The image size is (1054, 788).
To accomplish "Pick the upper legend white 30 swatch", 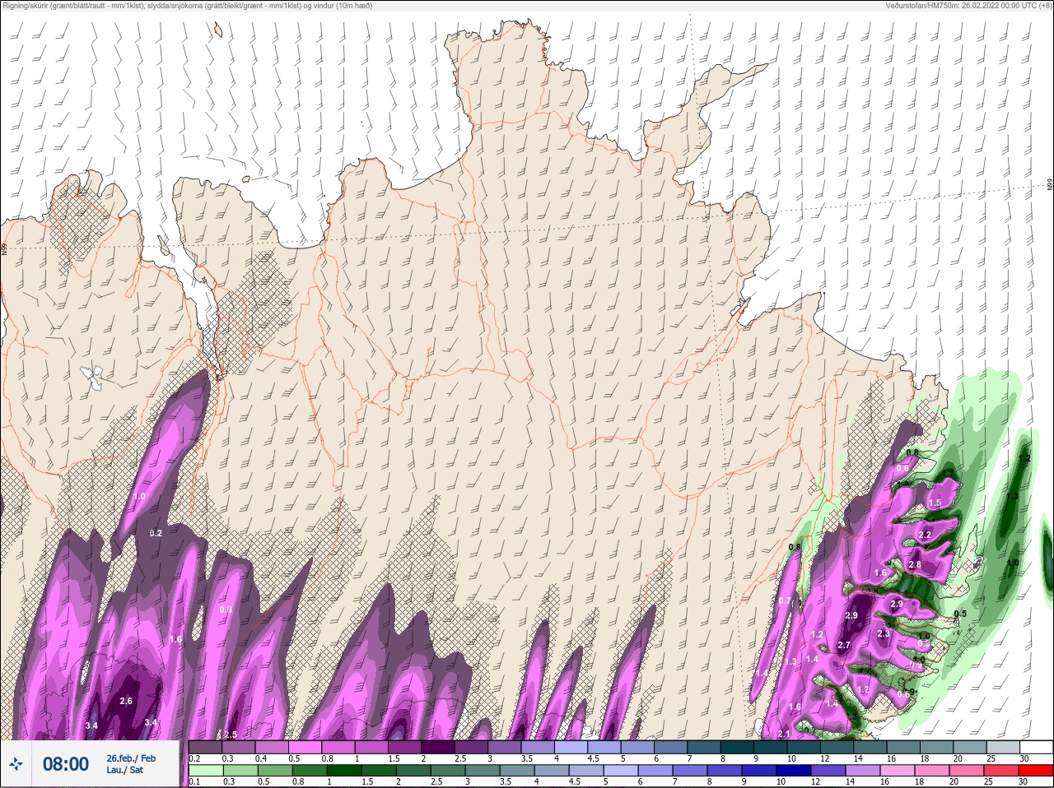I will (x=1036, y=747).
